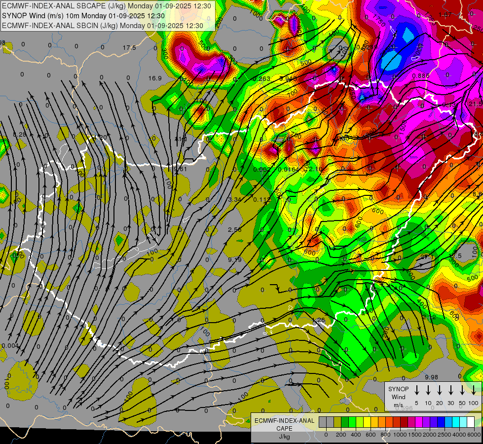Click the 3.34 value on the map
Screen dimensions: 483x444
235,199
